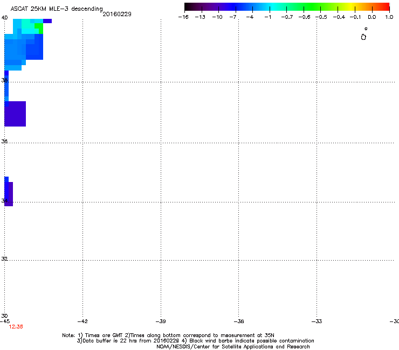Viewport: 399px width, 350px height.
Task: Click the date '20160229' beside the title
Action: point(117,14)
